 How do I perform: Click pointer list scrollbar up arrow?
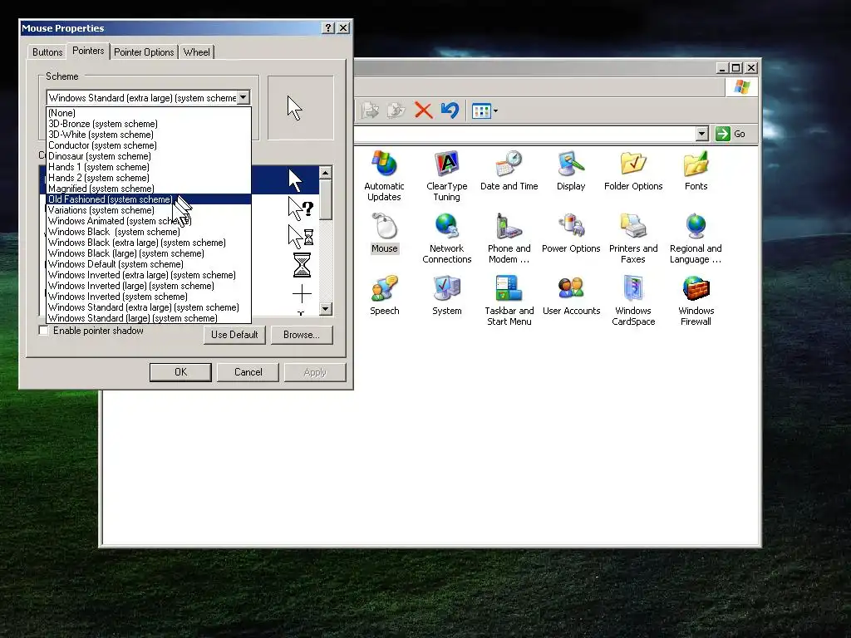coord(325,173)
